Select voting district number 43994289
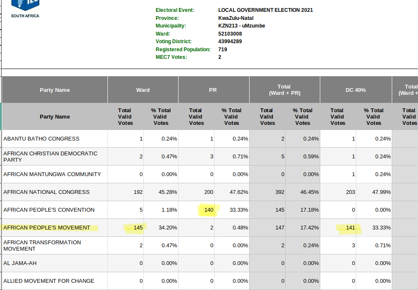The width and height of the screenshot is (418, 290). [x=230, y=41]
